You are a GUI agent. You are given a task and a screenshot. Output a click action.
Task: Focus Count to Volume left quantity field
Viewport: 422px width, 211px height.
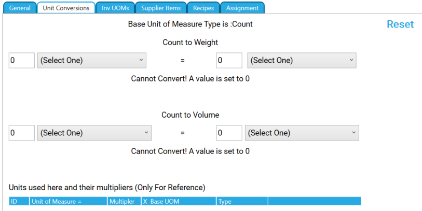coord(22,133)
